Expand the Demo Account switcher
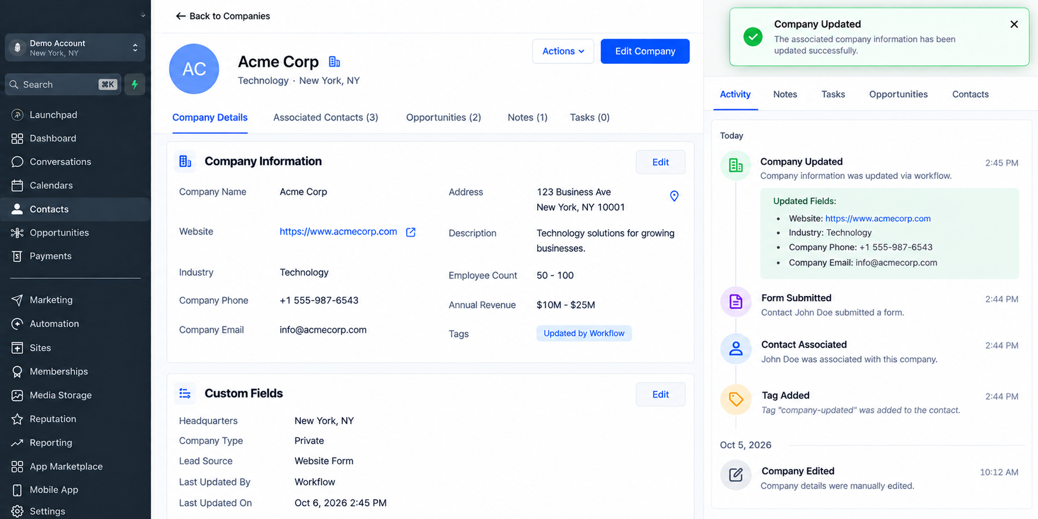 point(75,48)
